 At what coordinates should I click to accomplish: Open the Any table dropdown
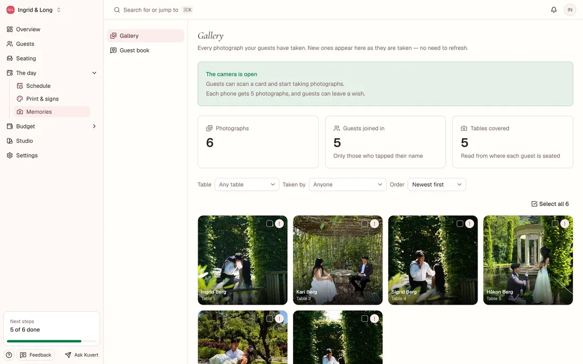click(247, 185)
